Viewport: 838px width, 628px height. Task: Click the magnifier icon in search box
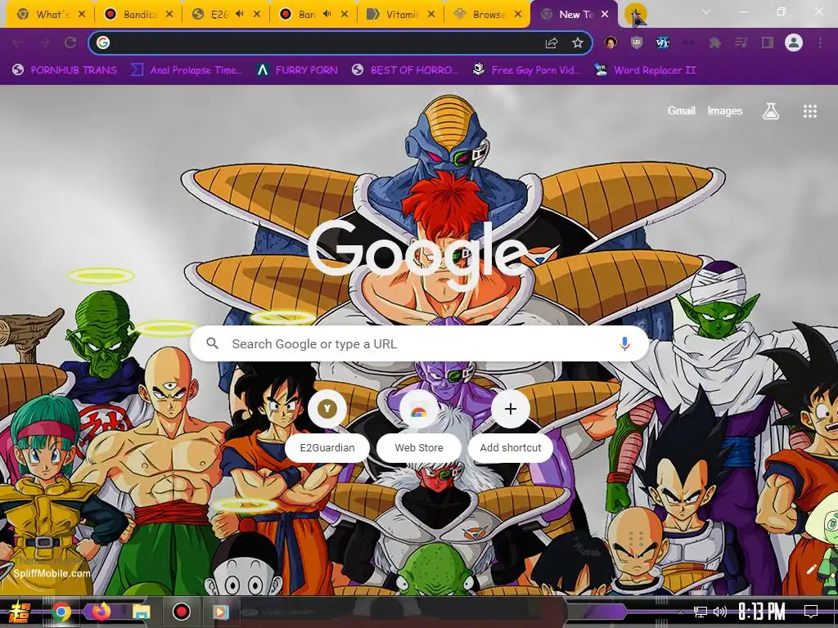pos(212,343)
